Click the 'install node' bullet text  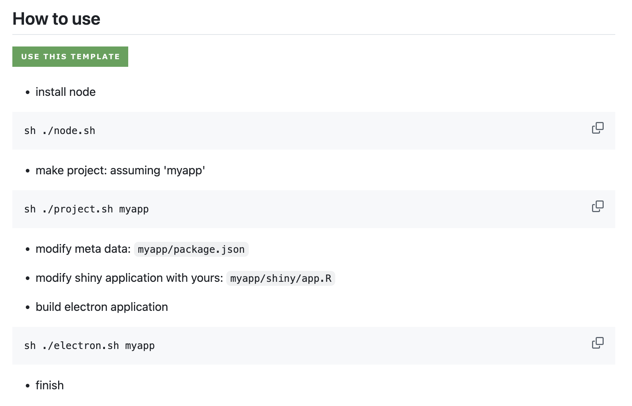(65, 92)
